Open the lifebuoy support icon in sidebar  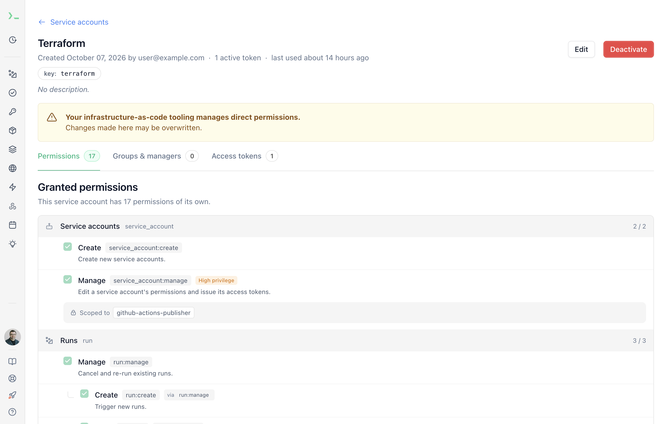pyautogui.click(x=13, y=378)
